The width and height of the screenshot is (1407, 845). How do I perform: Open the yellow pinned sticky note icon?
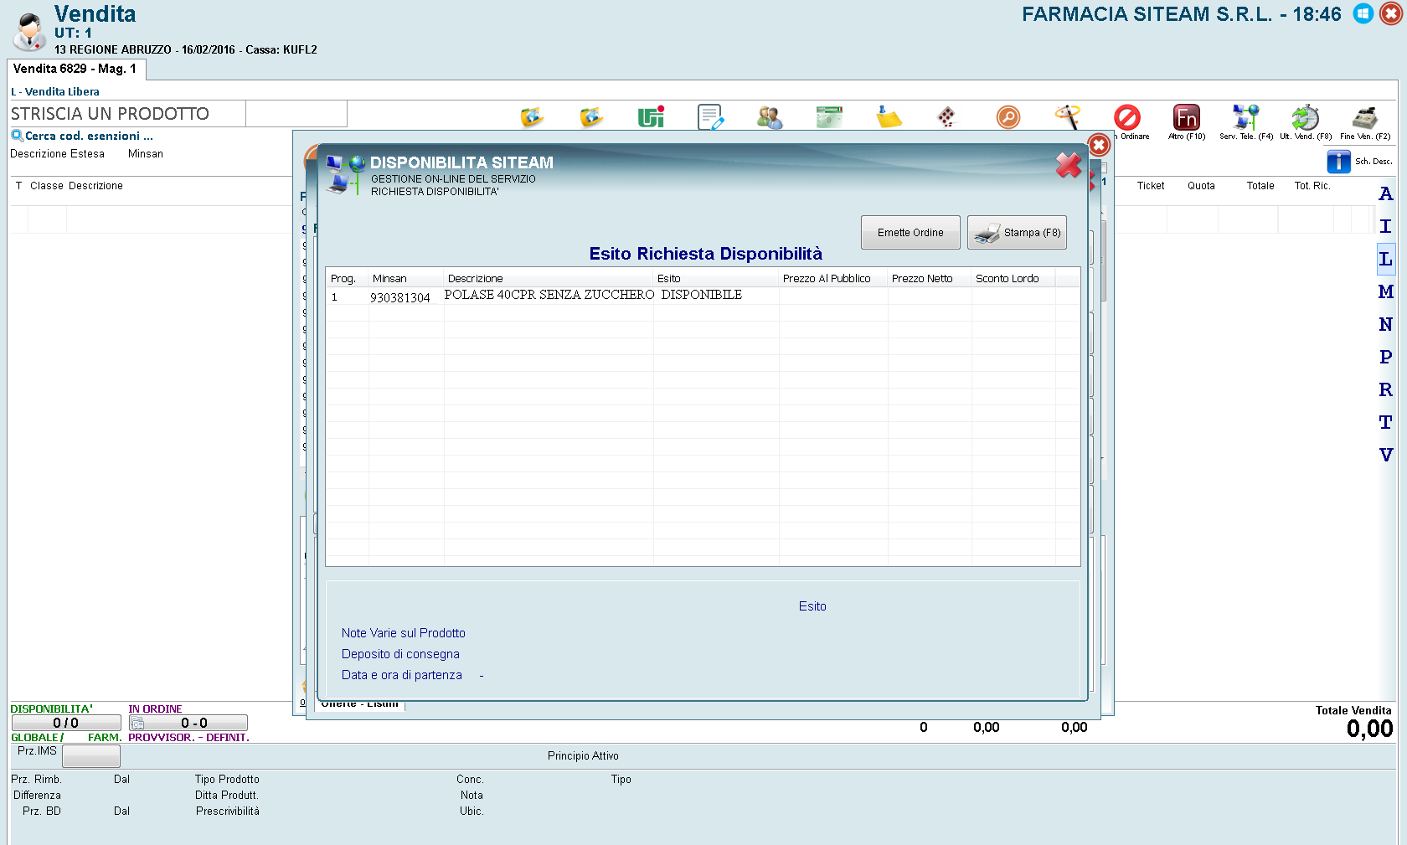tap(889, 117)
